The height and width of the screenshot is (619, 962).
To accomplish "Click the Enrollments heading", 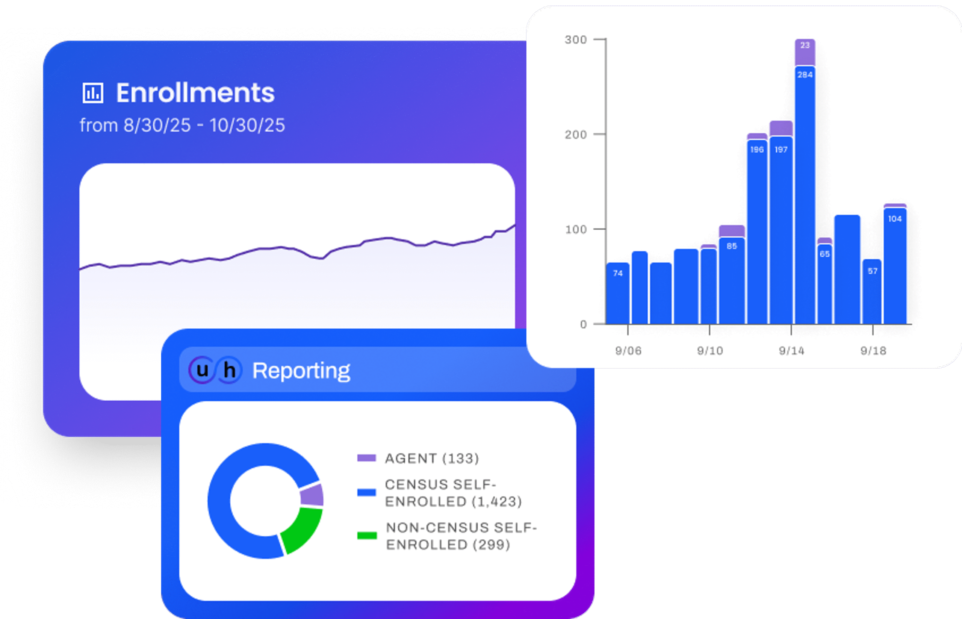I will [x=195, y=93].
